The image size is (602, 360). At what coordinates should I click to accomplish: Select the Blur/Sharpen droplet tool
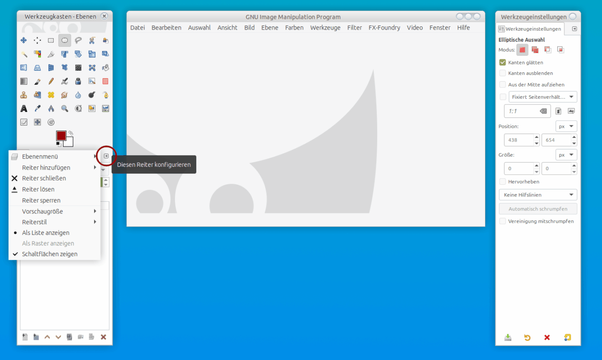coord(79,95)
